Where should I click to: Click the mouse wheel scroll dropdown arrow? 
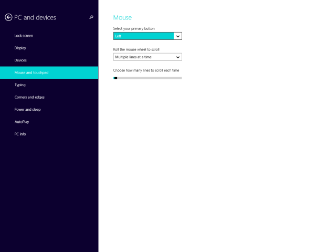(x=178, y=57)
